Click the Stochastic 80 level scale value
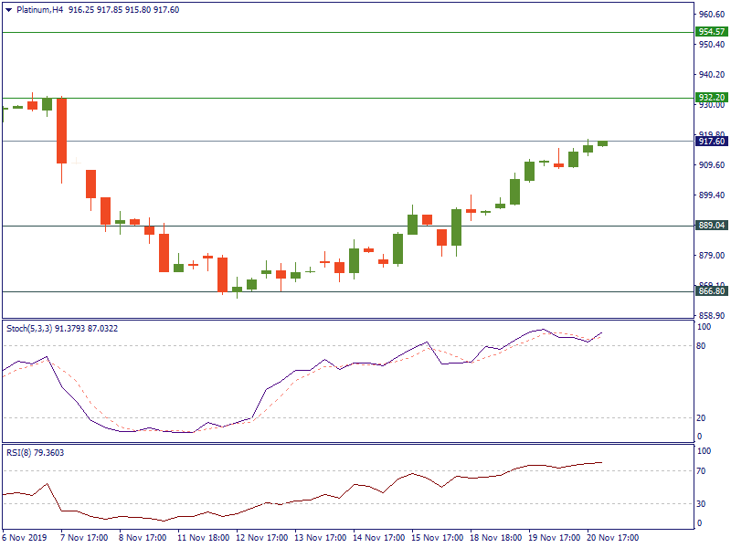This screenshot has width=731, height=548. pos(703,346)
